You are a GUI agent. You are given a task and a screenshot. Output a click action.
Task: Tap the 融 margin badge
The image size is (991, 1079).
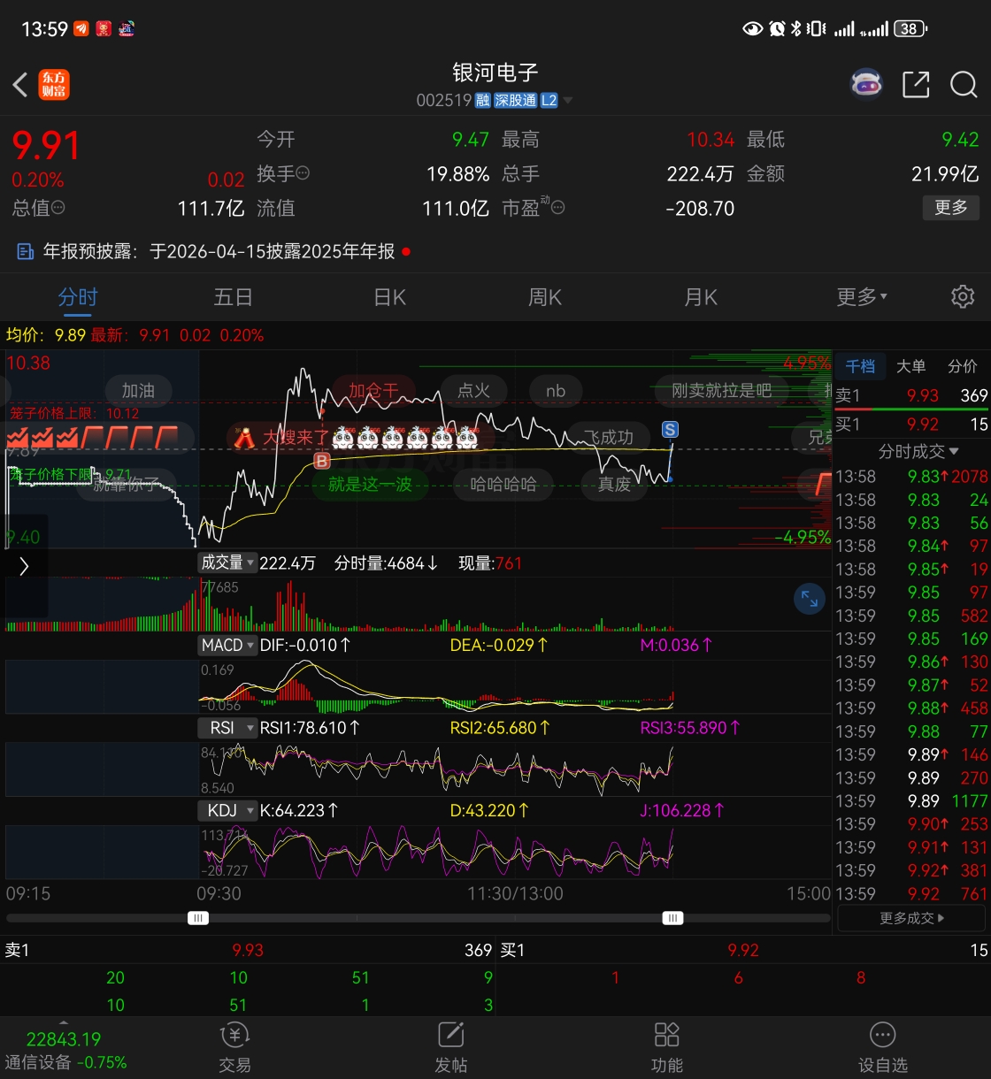pos(483,101)
